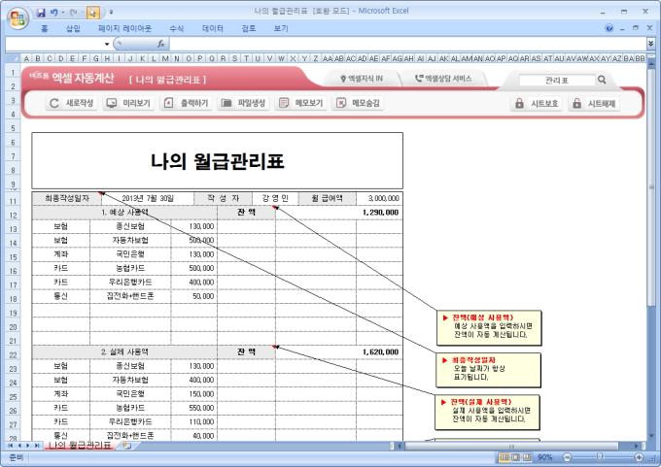This screenshot has height=467, width=661.
Task: Select the 3,000,000 salary cell
Action: click(x=379, y=198)
